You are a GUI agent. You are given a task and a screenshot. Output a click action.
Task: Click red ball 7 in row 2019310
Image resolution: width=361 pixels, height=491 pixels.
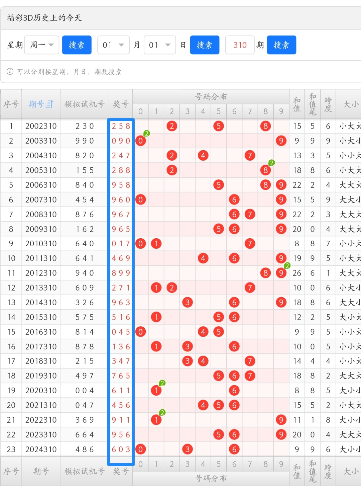pyautogui.click(x=250, y=376)
